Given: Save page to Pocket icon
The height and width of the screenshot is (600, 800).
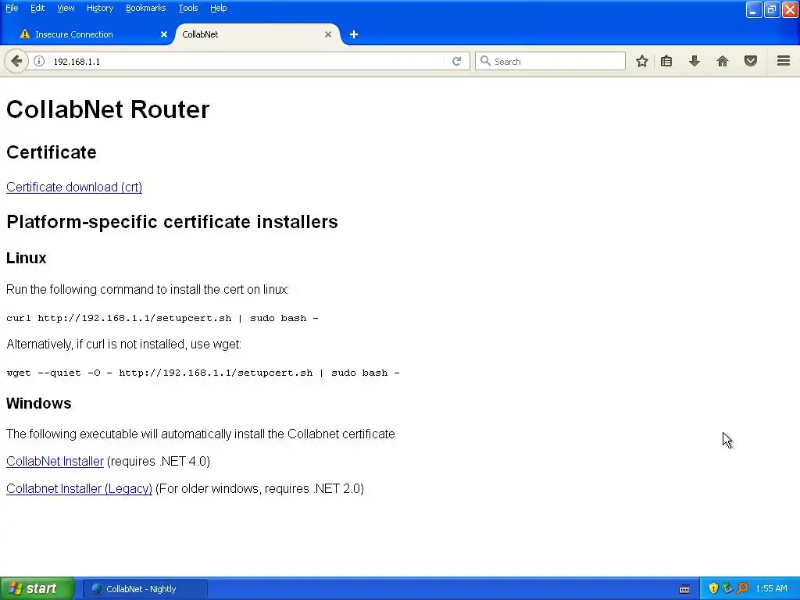Looking at the screenshot, I should 751,61.
